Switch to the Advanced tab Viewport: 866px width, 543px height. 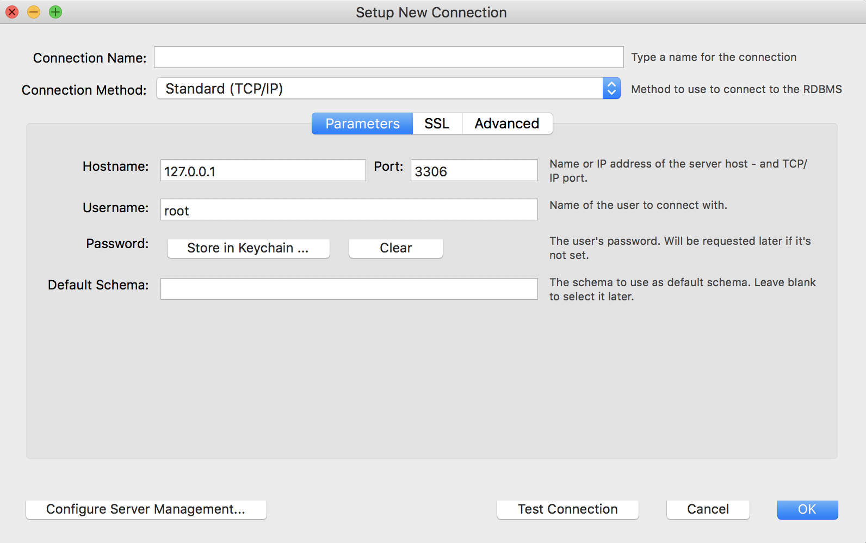[507, 124]
